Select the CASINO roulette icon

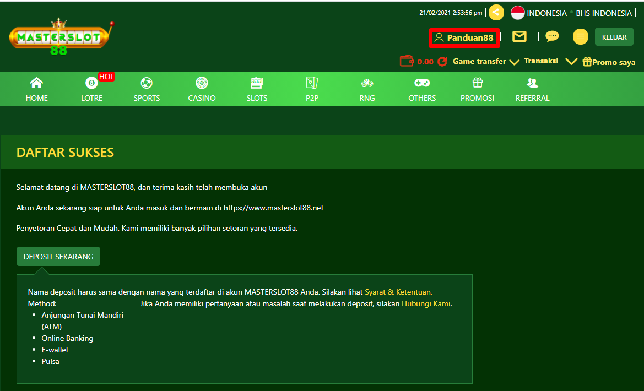202,84
